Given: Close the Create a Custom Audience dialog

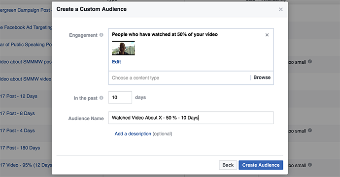Looking at the screenshot, I should click(280, 9).
